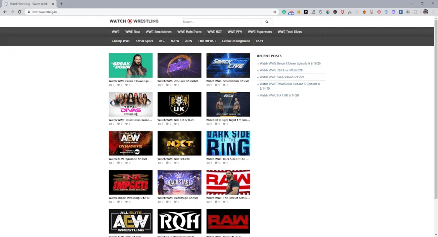Viewport: 438px width, 237px height.
Task: Open a new browser tab with plus icon
Action: (x=62, y=4)
